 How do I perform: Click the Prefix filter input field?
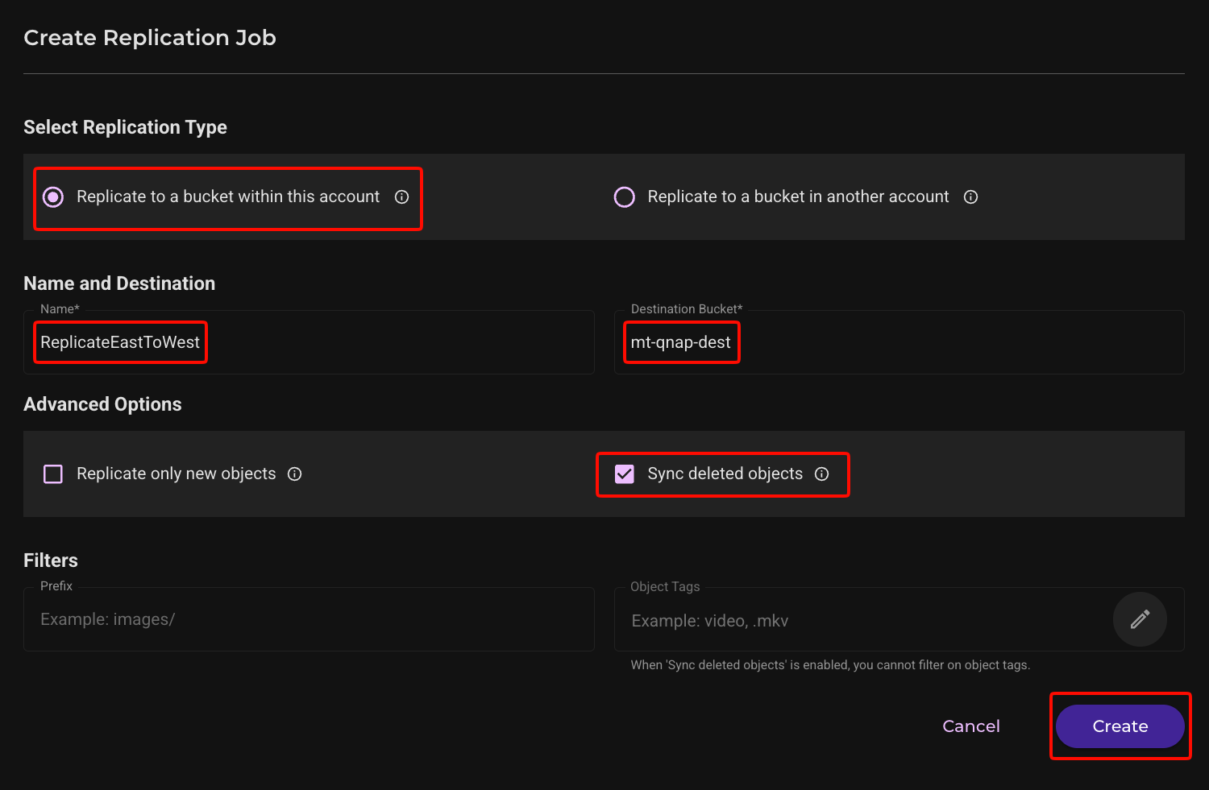(309, 619)
